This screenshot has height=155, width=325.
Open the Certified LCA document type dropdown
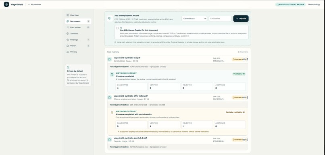tap(194, 19)
